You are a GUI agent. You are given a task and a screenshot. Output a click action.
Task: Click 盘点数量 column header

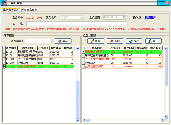(x=142, y=48)
